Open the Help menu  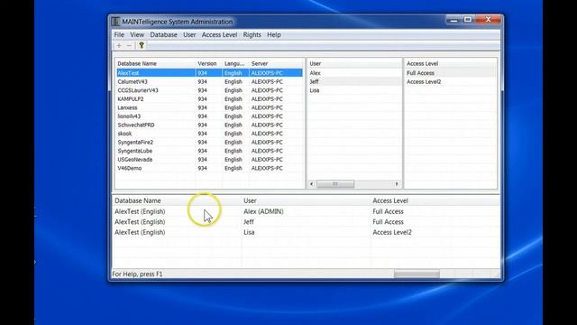[274, 34]
